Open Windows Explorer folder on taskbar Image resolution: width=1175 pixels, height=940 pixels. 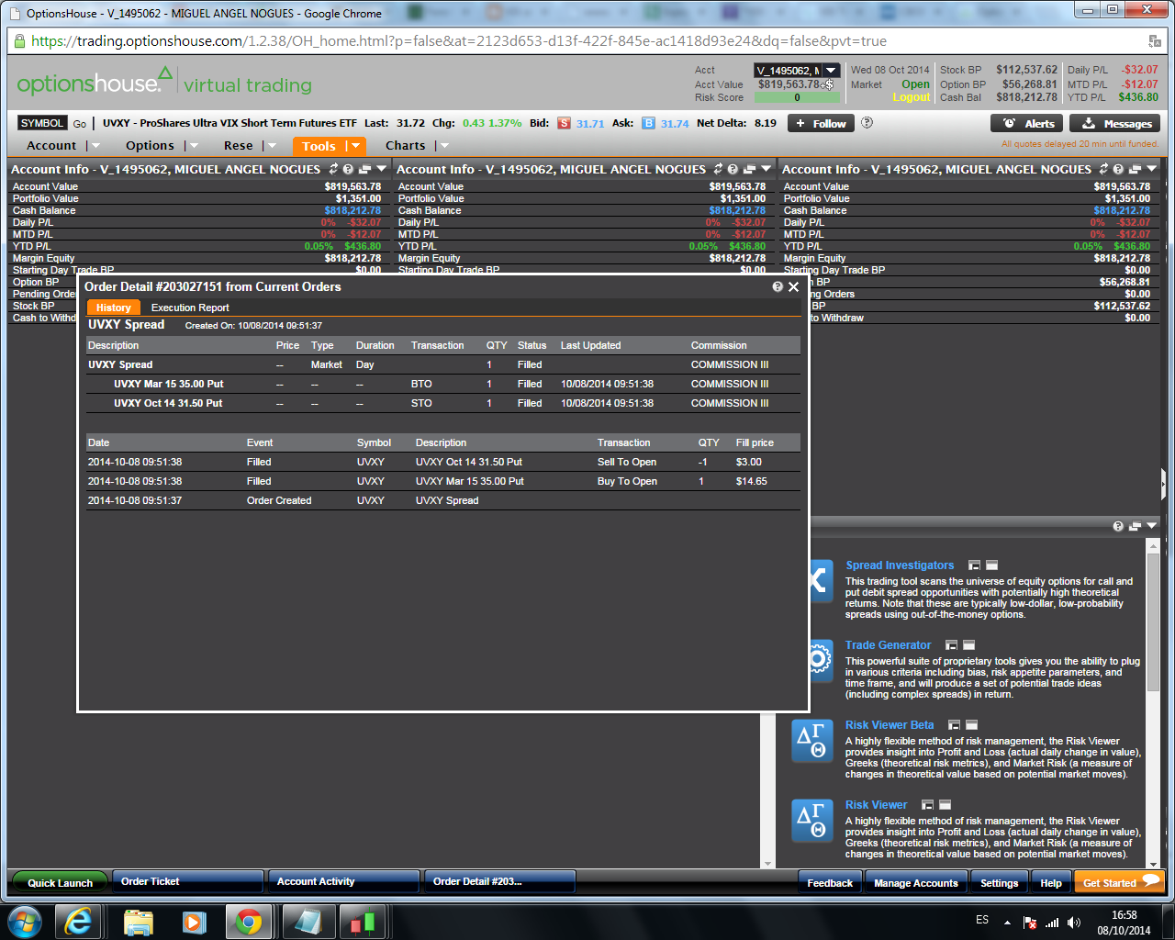point(138,921)
